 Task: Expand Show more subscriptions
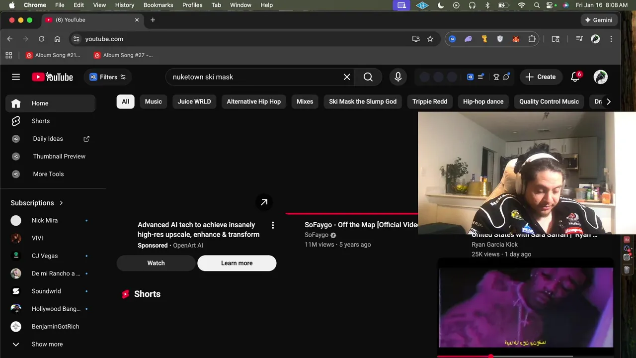(x=51, y=344)
